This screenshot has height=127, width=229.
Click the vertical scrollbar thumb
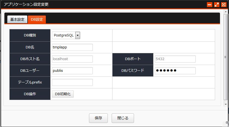click(226, 57)
